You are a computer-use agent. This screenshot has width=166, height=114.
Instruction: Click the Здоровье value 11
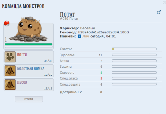pos(100,55)
